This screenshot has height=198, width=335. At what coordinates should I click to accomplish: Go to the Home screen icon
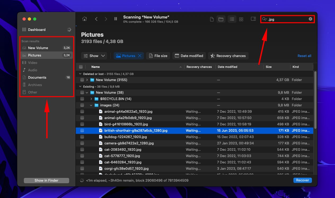coord(85,19)
